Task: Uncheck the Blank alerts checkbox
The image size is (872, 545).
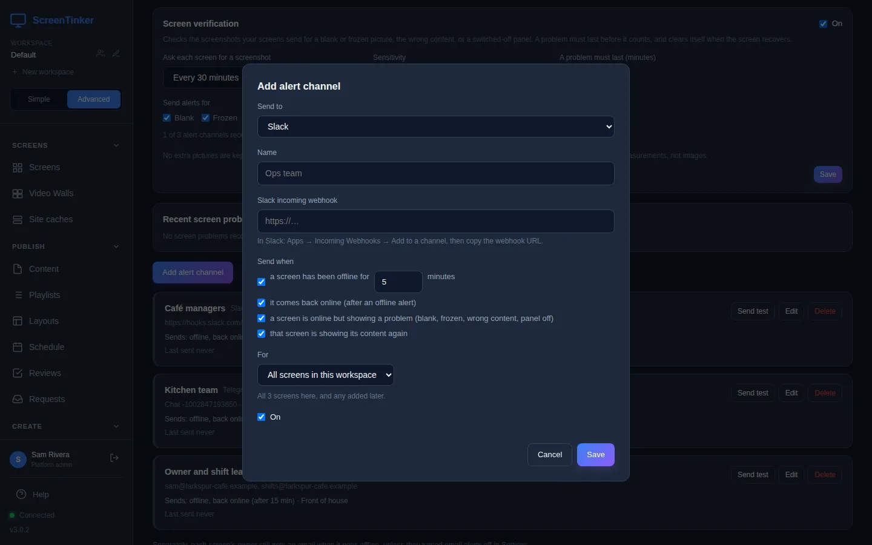Action: [167, 118]
